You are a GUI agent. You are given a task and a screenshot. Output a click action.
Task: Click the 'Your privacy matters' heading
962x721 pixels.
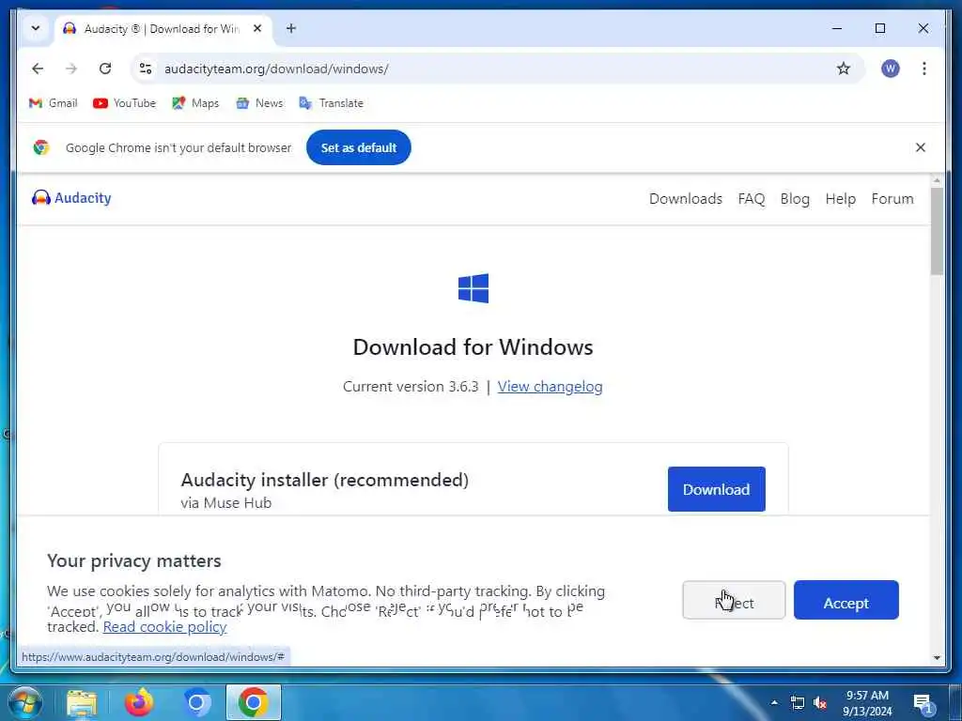tap(133, 560)
